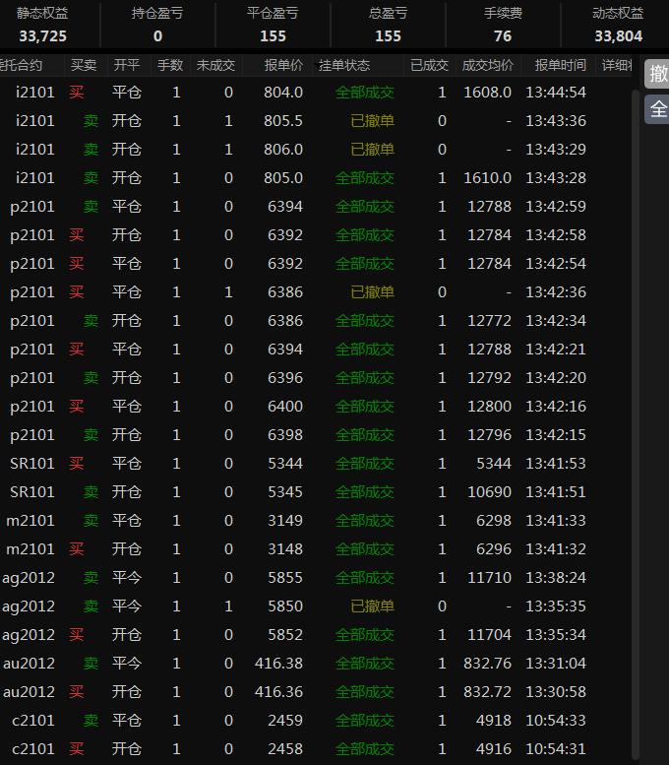The height and width of the screenshot is (765, 669).
Task: Select the m2101 sell order at 13:41:33
Action: pos(295,521)
